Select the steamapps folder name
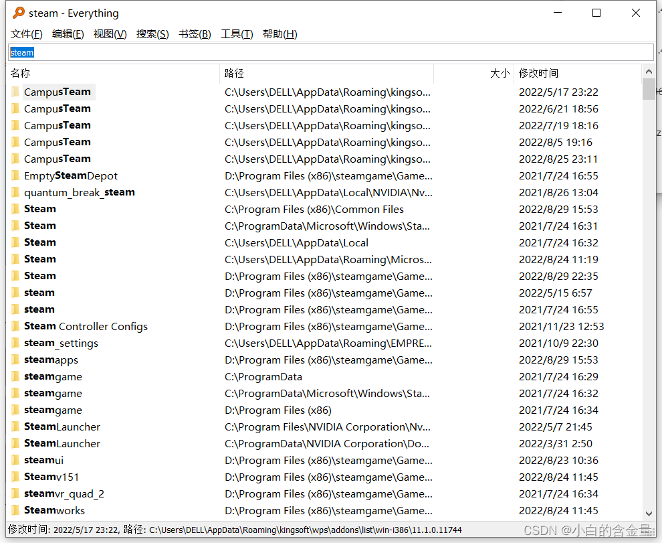Screen dimensions: 662x543 coord(51,360)
